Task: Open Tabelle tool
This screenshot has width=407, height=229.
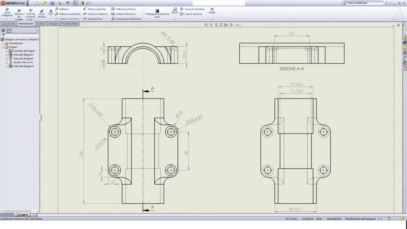Action: pyautogui.click(x=212, y=11)
